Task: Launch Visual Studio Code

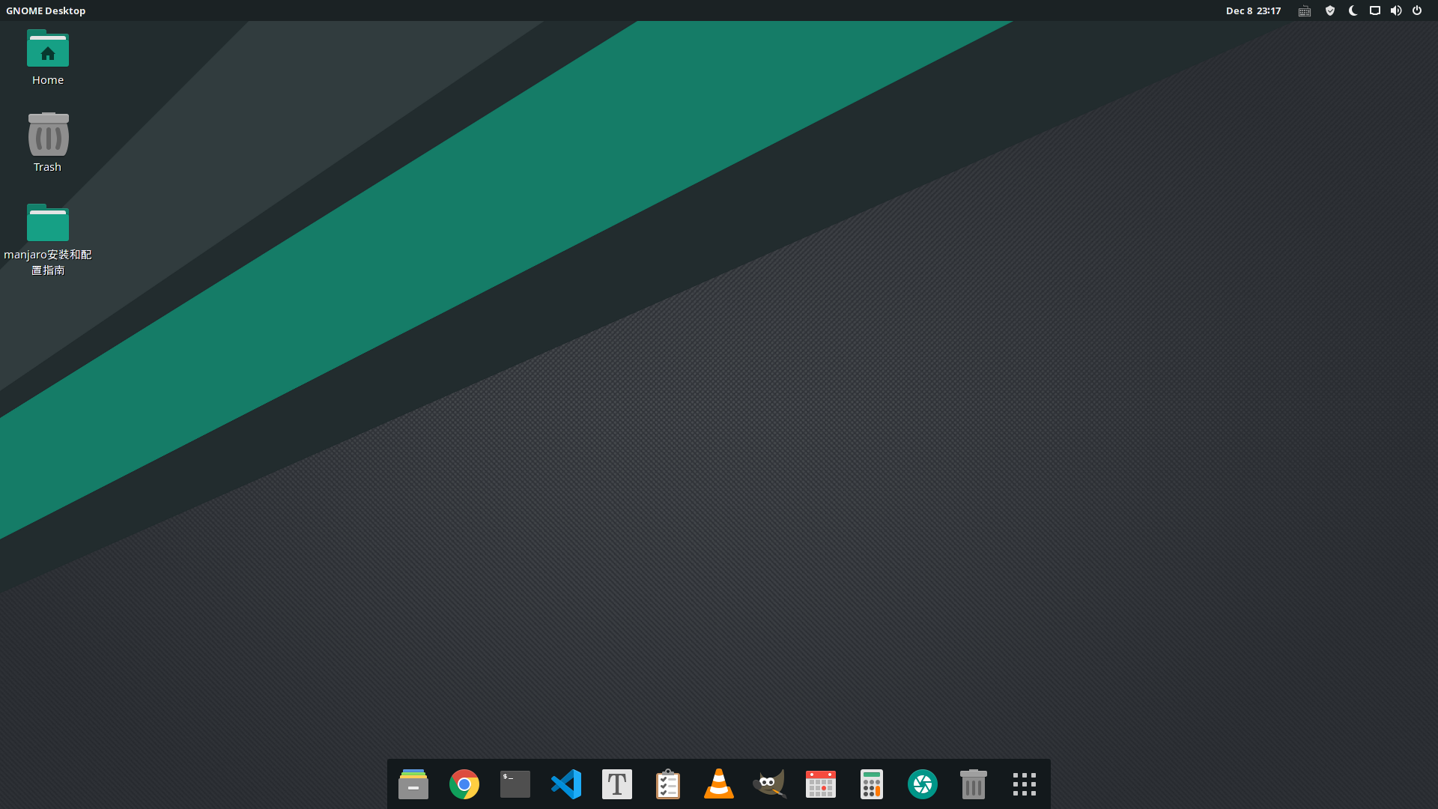Action: pos(566,784)
